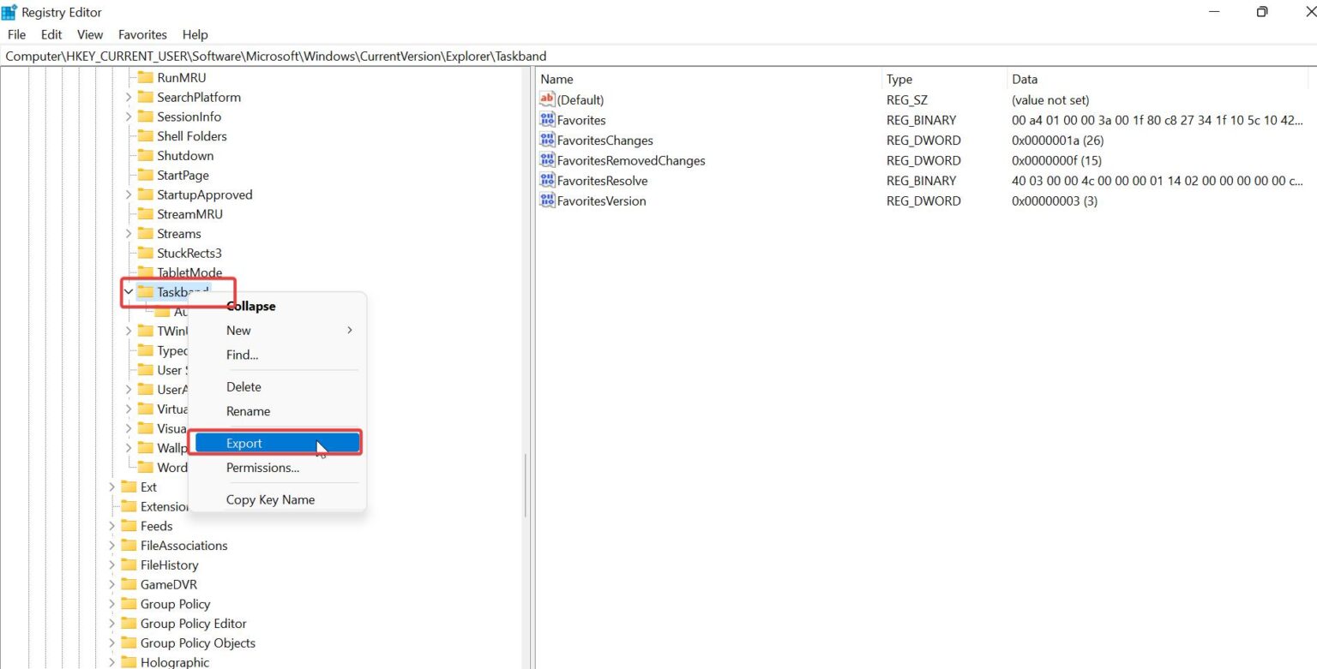Open the Favorites menu
This screenshot has height=669, width=1317.
[x=141, y=34]
